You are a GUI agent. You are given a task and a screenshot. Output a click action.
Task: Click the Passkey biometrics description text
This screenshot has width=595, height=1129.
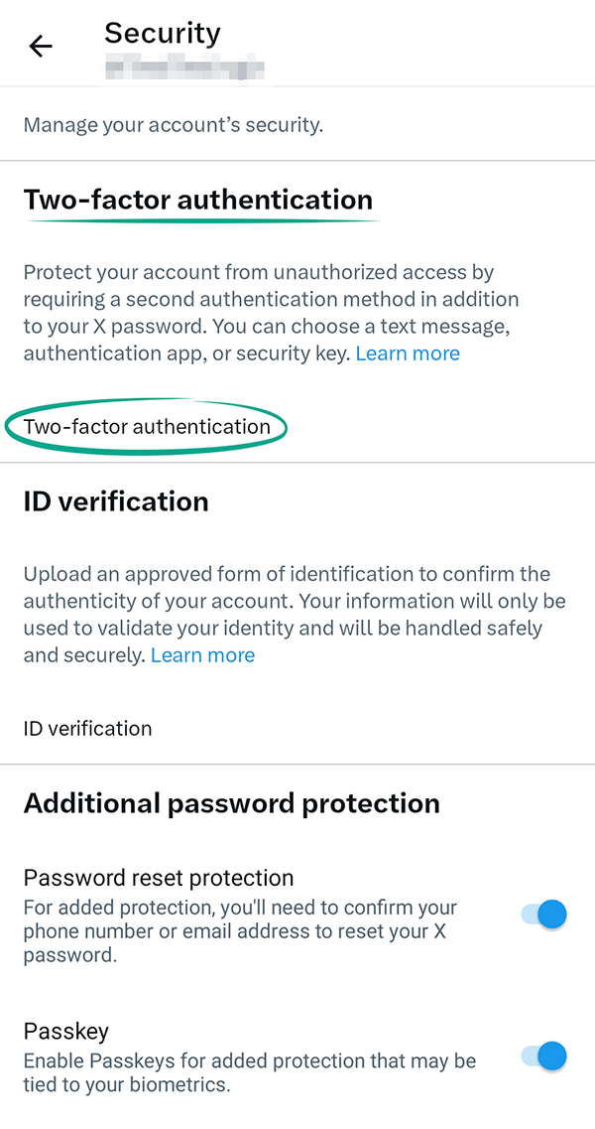coord(248,1073)
